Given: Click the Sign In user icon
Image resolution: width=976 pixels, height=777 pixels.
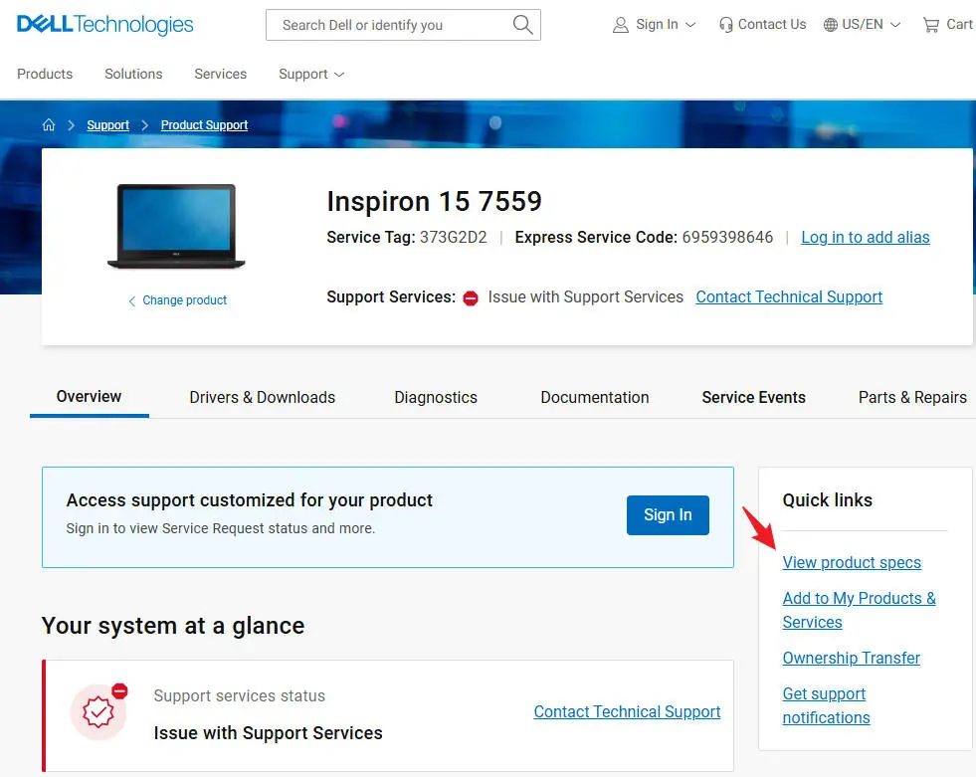Looking at the screenshot, I should (621, 25).
